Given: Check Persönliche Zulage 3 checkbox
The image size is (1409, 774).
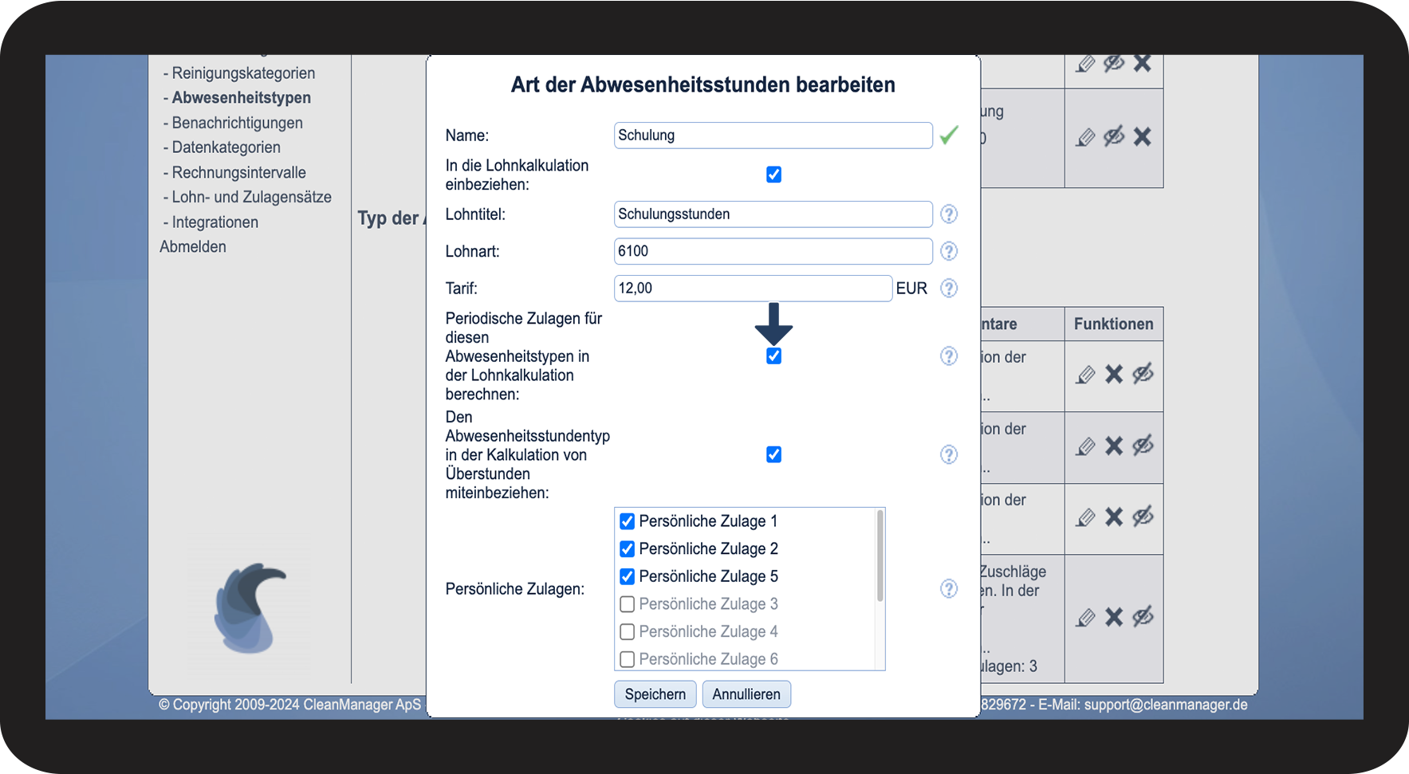Looking at the screenshot, I should pos(628,604).
